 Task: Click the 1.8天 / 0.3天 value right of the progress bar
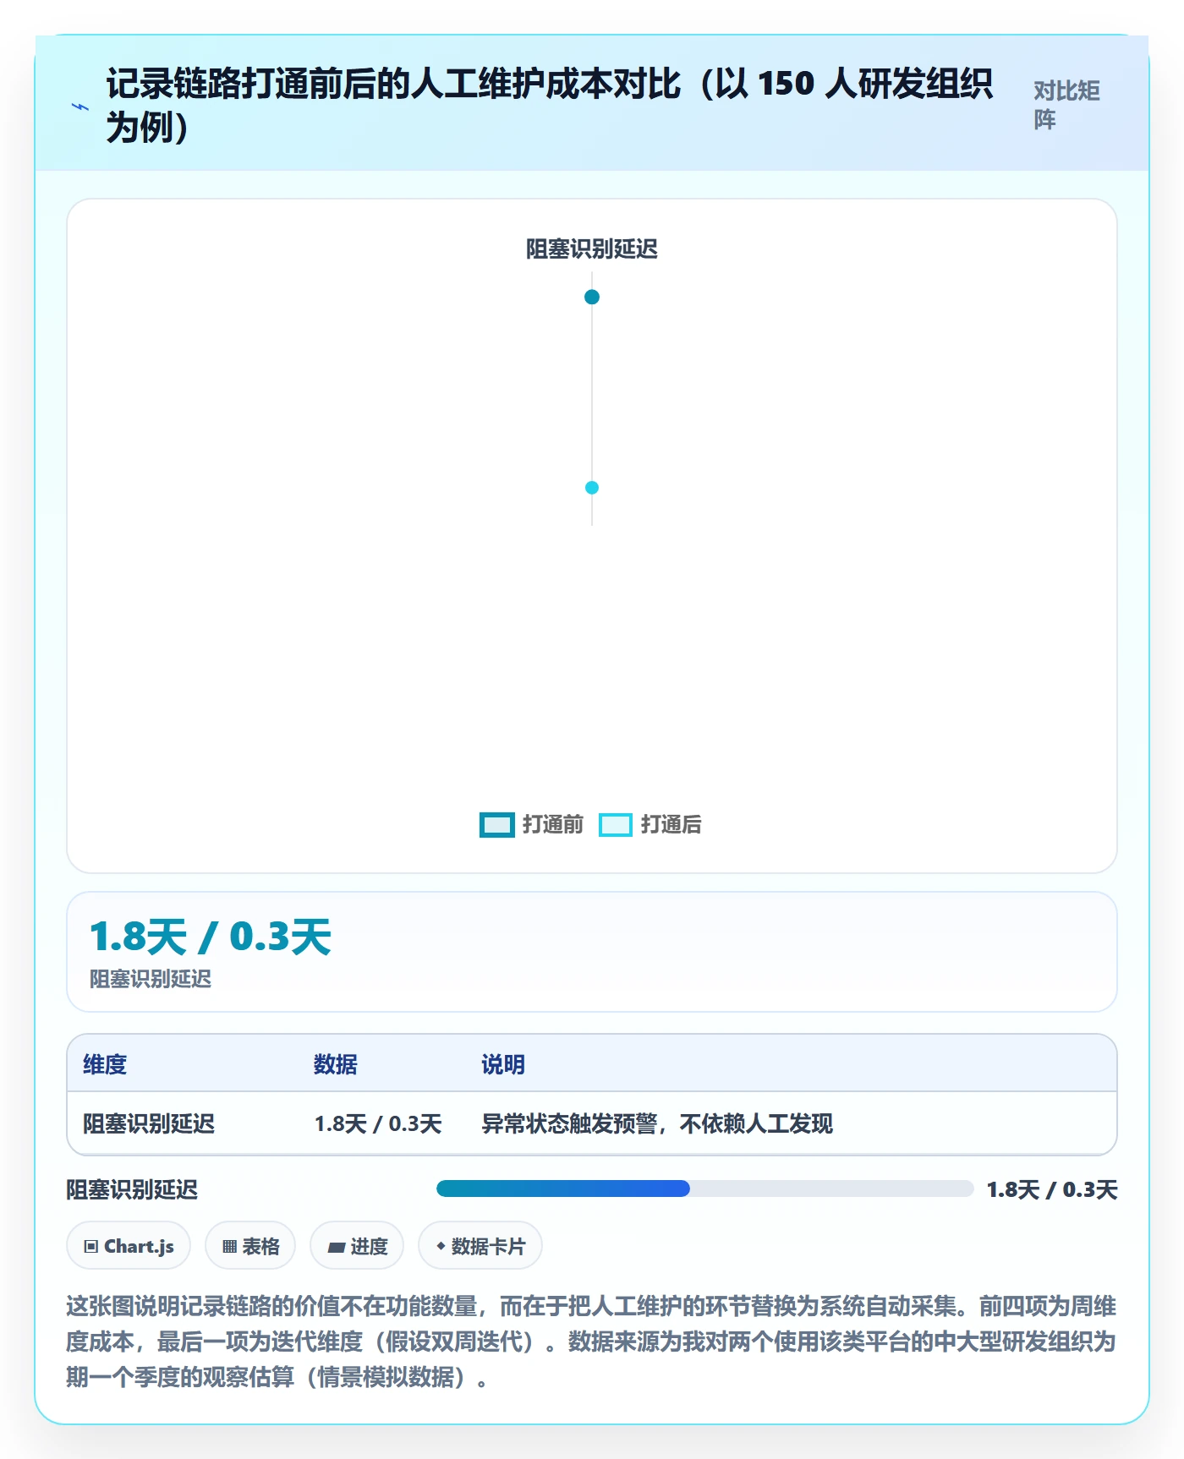[x=1052, y=1189]
